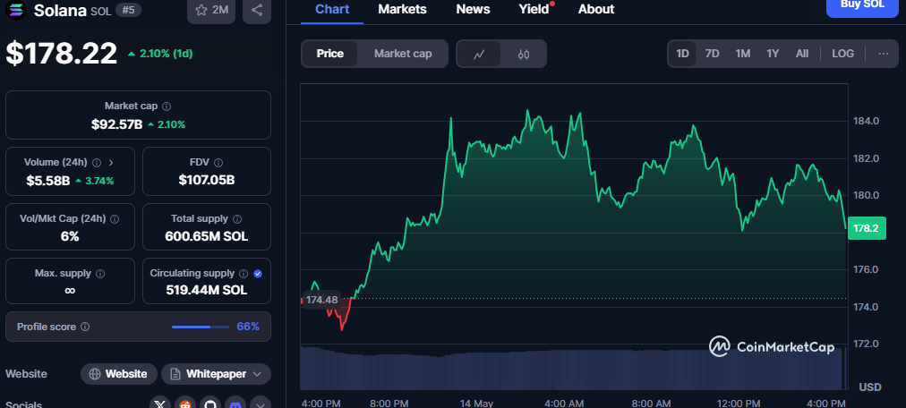The width and height of the screenshot is (906, 408).
Task: Open the News tab
Action: pyautogui.click(x=473, y=9)
